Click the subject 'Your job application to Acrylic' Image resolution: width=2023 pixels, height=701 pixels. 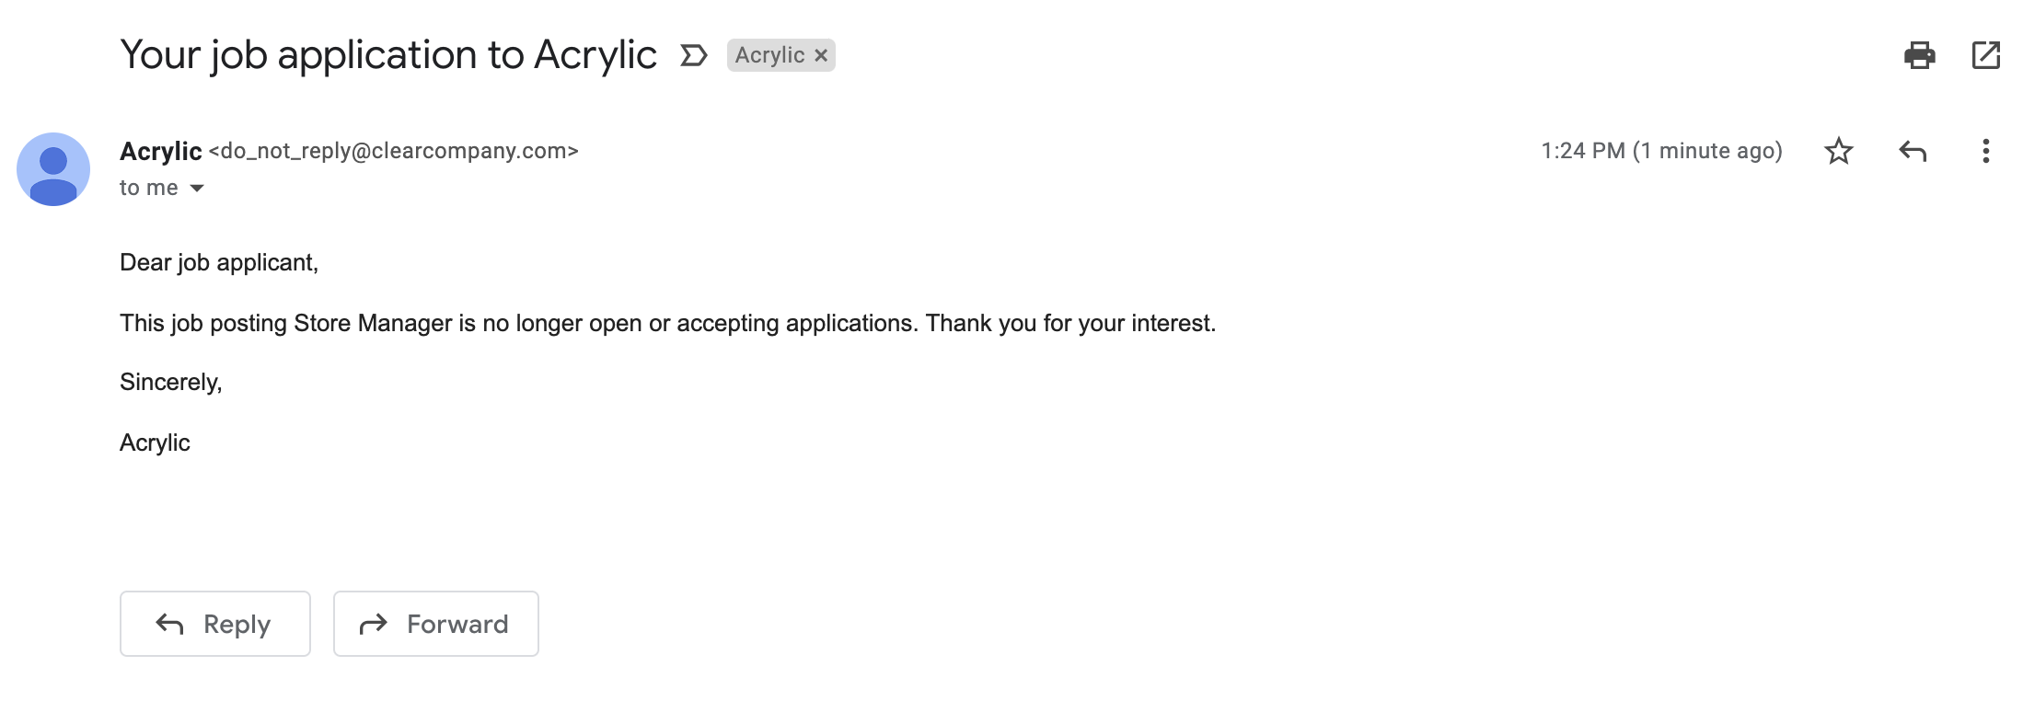pyautogui.click(x=388, y=55)
